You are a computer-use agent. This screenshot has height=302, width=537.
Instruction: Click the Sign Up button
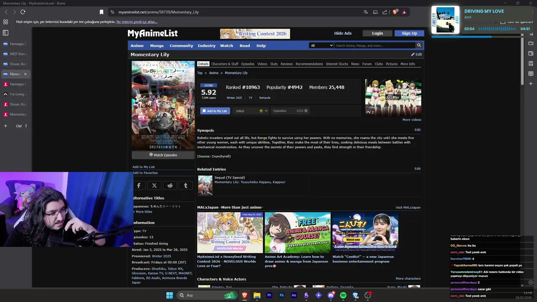tap(409, 33)
